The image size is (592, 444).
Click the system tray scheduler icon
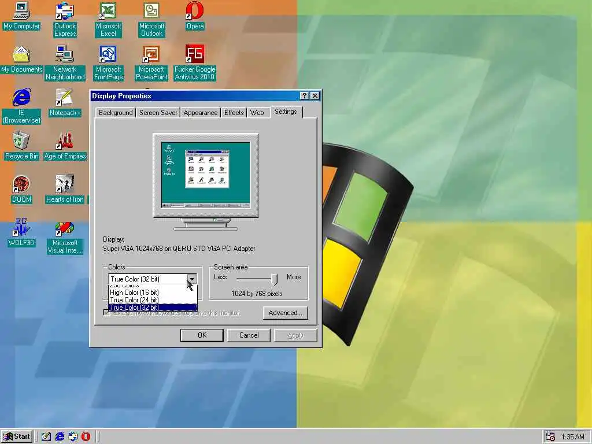click(x=550, y=436)
